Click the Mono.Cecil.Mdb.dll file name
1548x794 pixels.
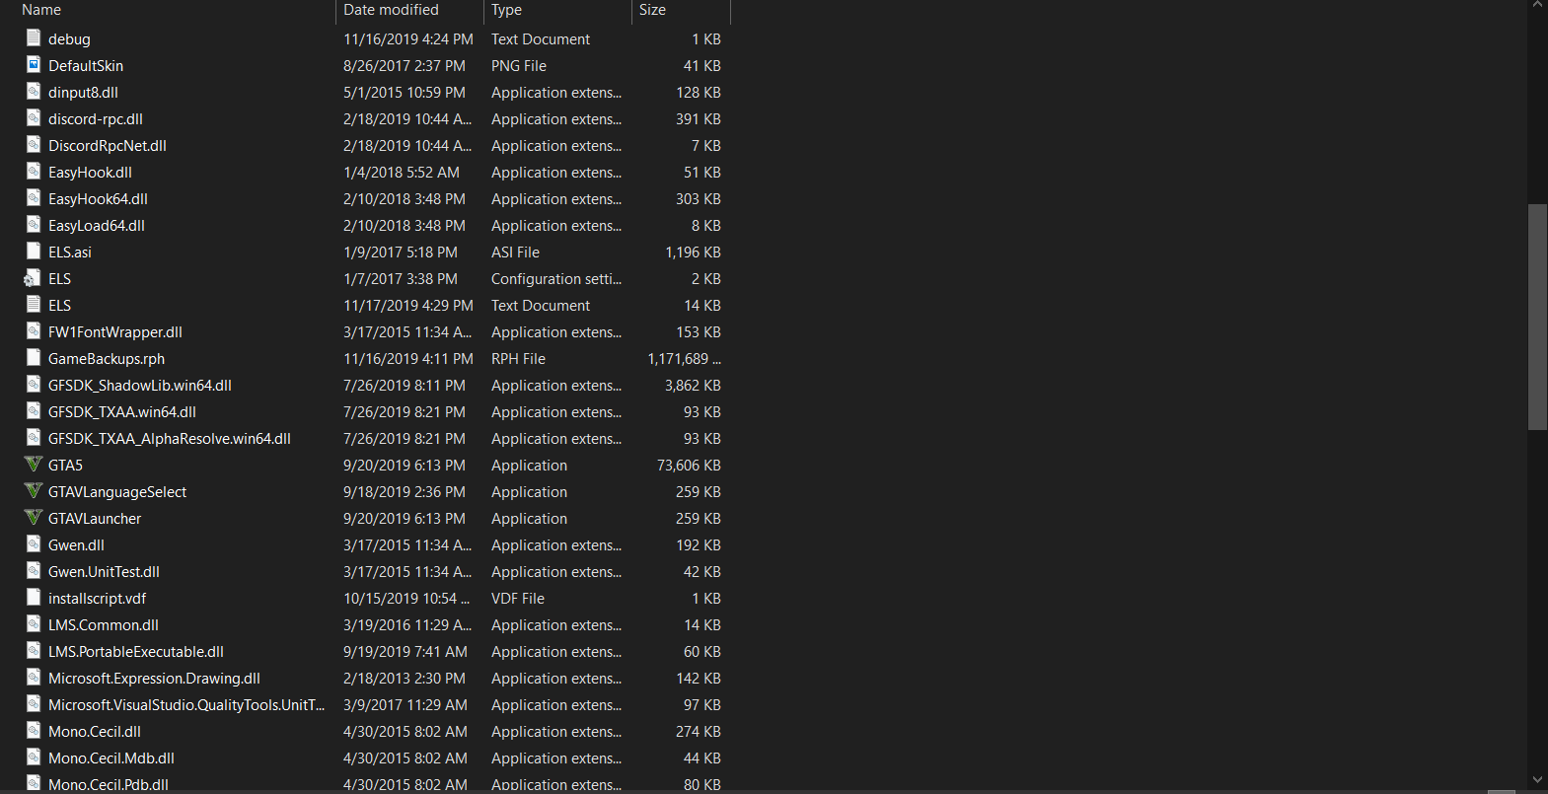pos(111,758)
